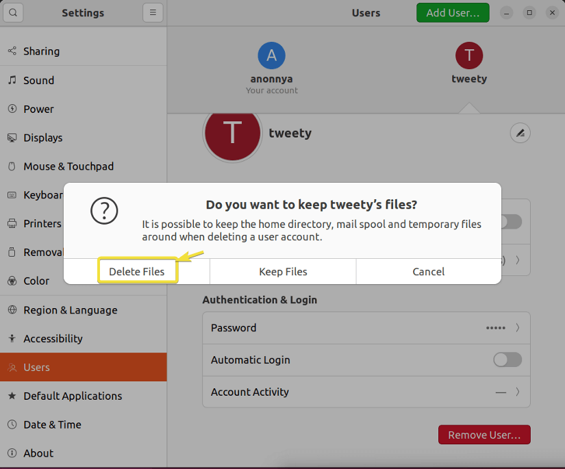
Task: Cancel the delete user dialog
Action: coord(429,271)
